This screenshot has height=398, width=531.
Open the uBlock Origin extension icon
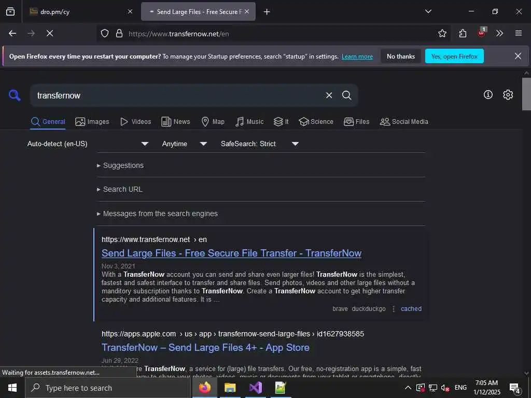click(x=482, y=33)
